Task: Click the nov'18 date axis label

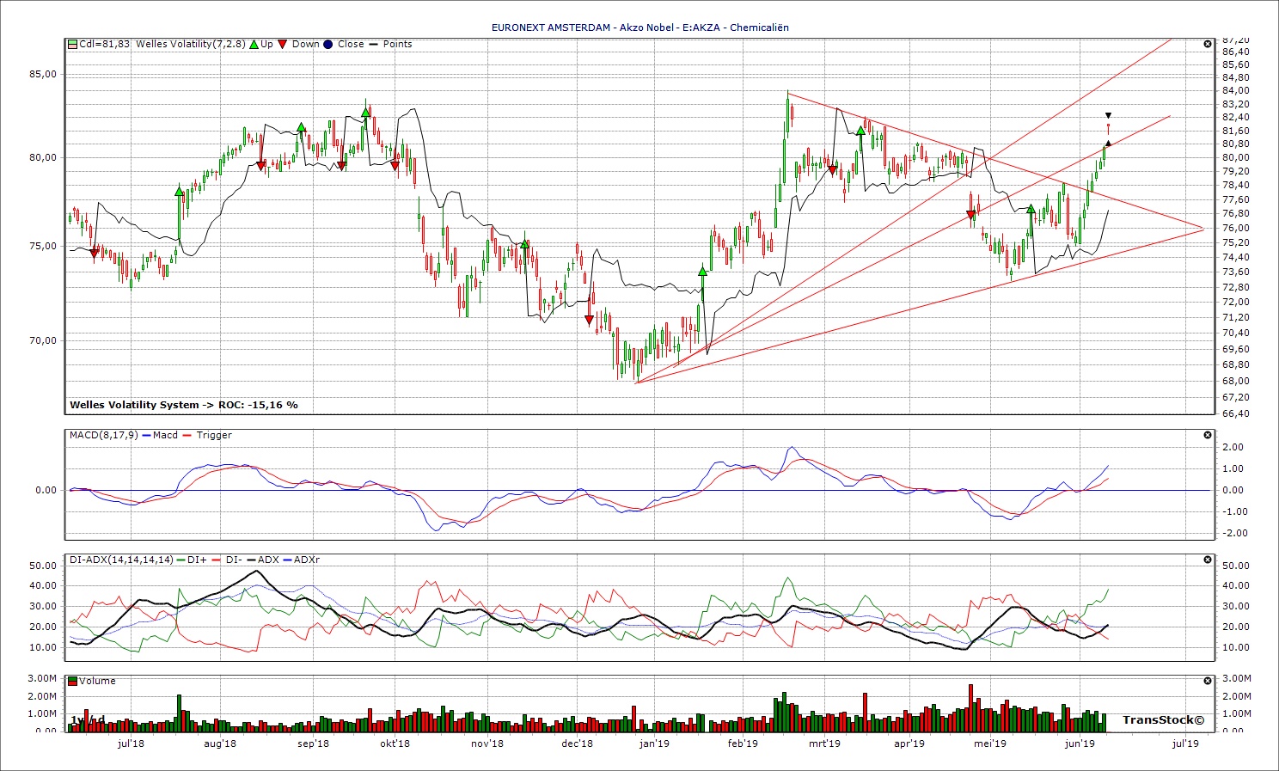Action: (x=487, y=743)
